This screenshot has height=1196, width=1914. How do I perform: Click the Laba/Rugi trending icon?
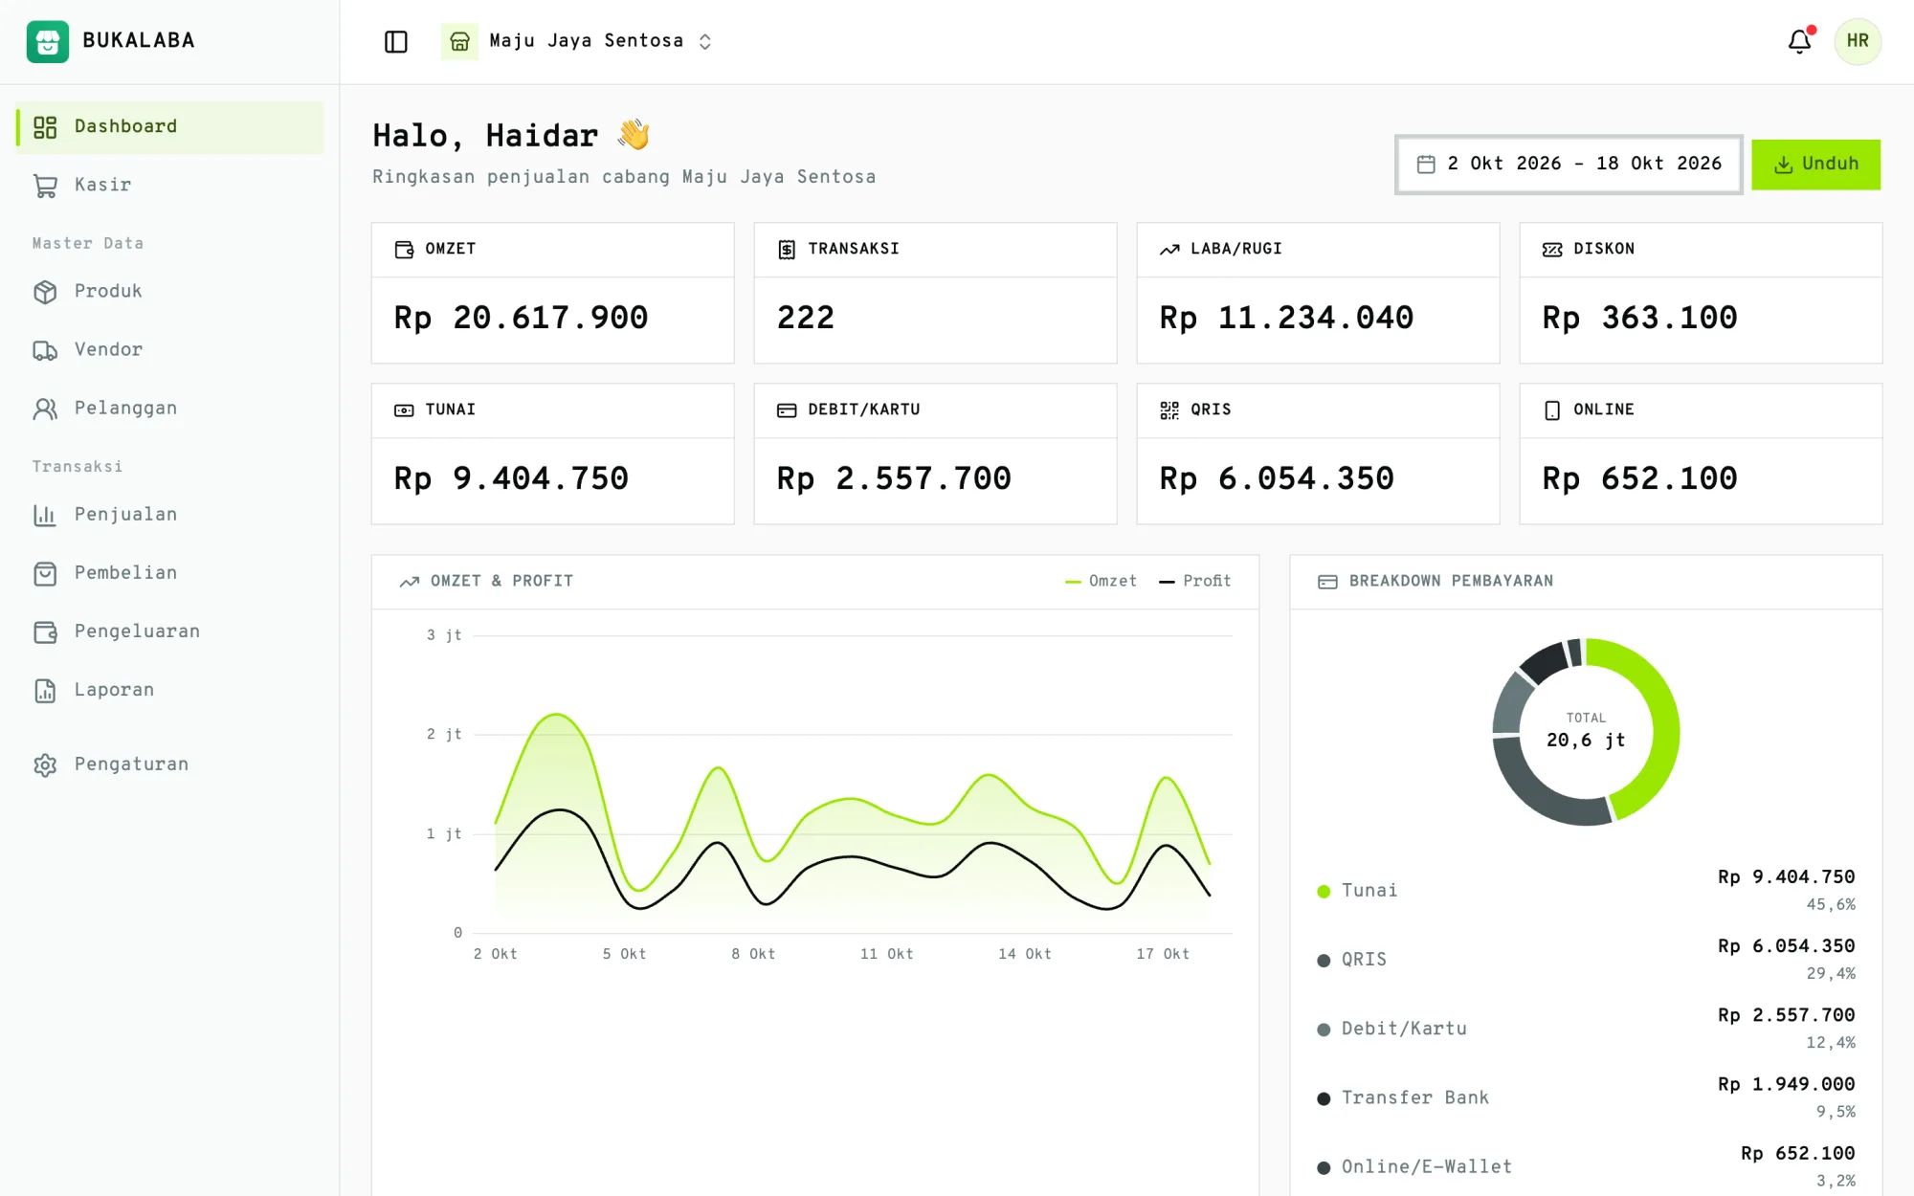(x=1169, y=250)
